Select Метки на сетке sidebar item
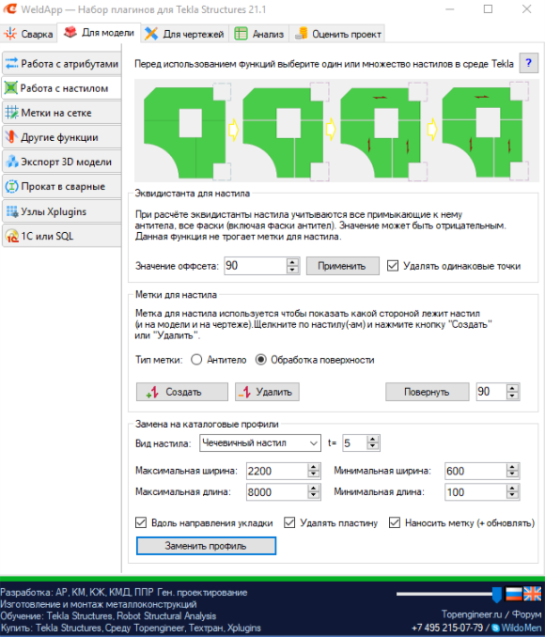The height and width of the screenshot is (637, 545). click(62, 113)
